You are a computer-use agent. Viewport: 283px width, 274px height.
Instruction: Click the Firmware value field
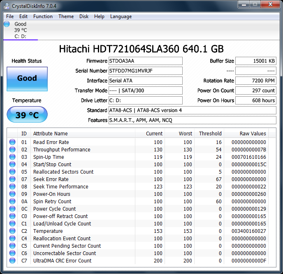click(x=145, y=61)
